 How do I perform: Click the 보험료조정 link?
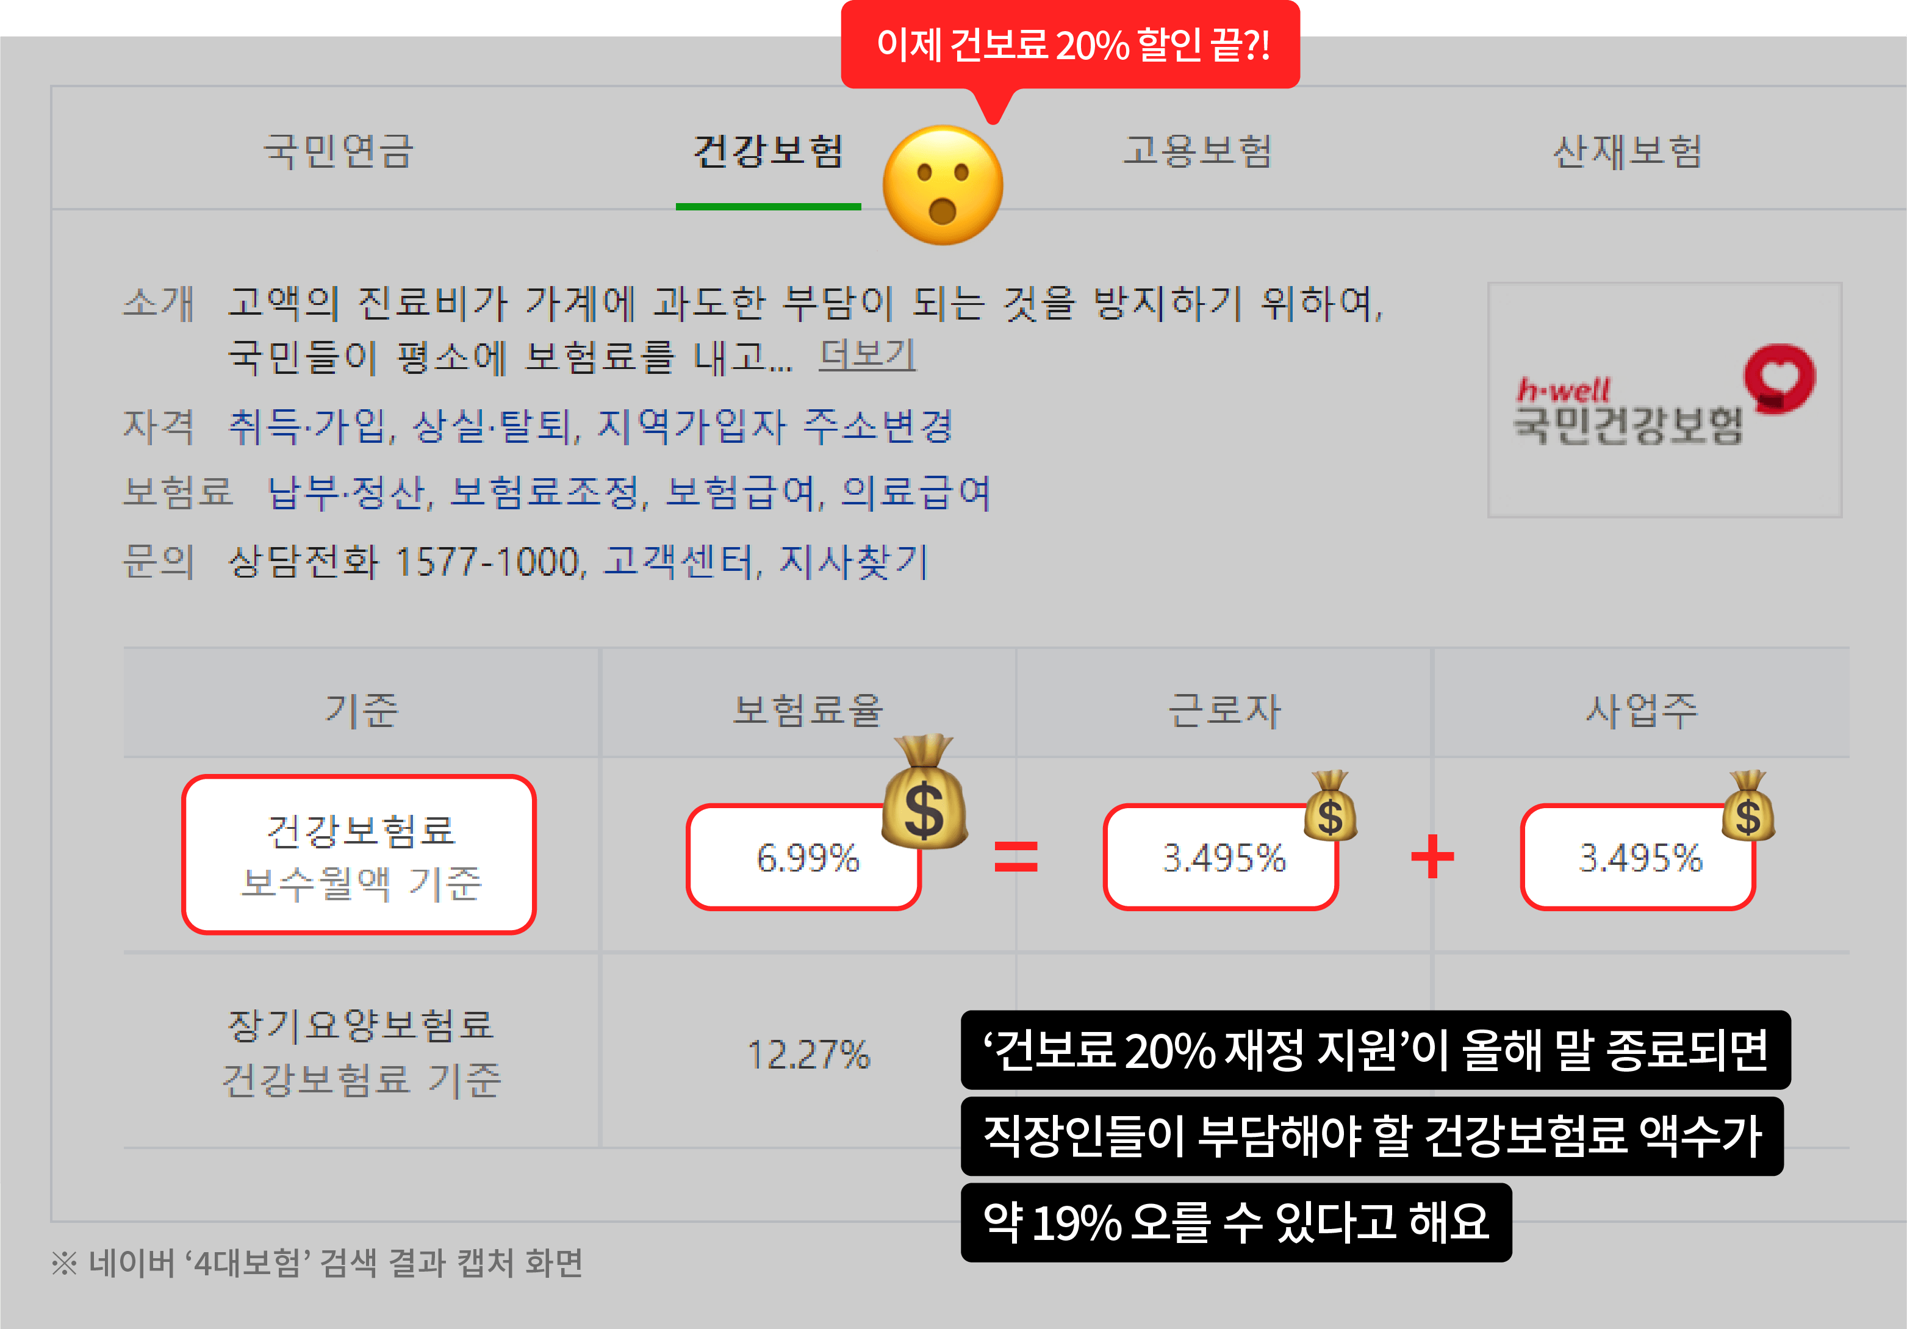point(546,493)
